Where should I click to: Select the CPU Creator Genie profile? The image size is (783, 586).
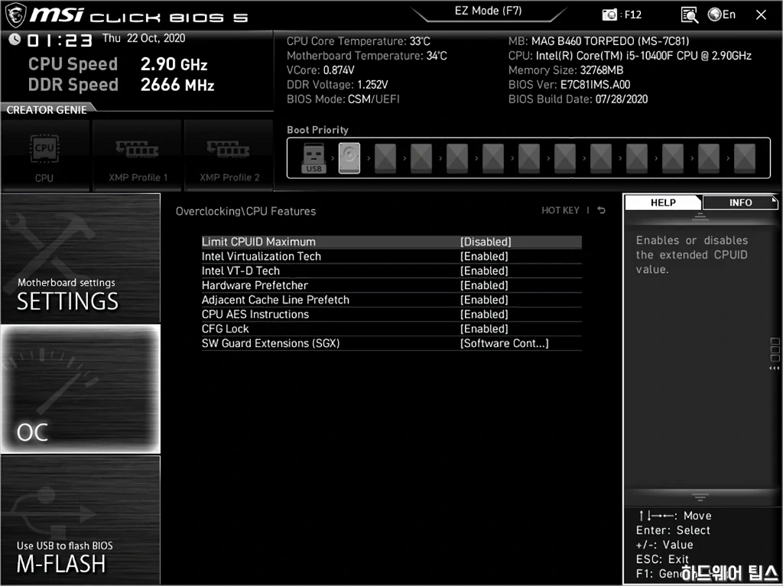click(x=44, y=155)
